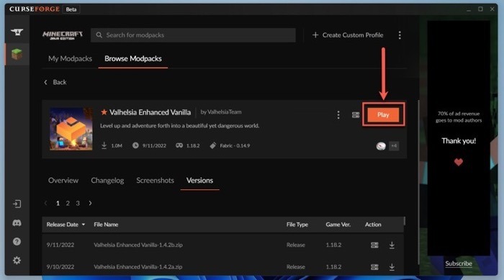The image size is (504, 280).
Task: Click the Fabric tag icon
Action: point(213,145)
